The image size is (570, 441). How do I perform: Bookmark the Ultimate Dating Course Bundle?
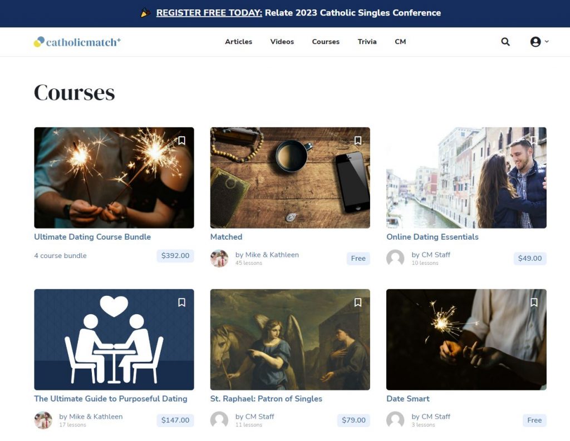click(x=182, y=141)
